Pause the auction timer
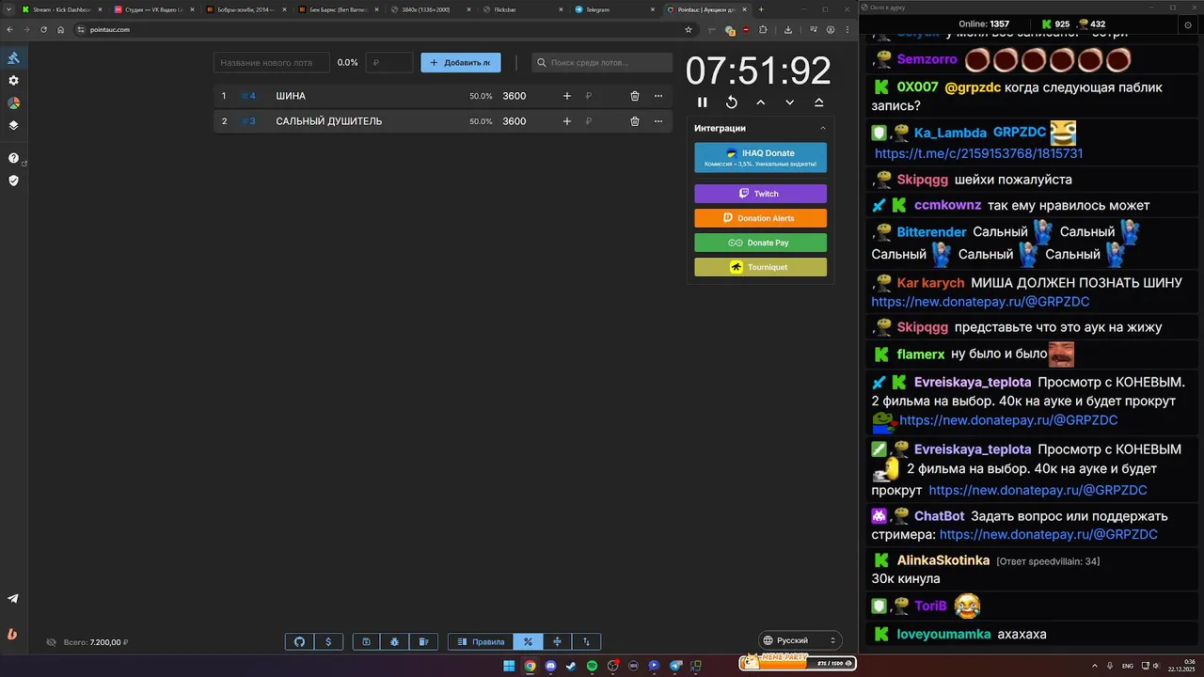This screenshot has height=677, width=1204. tap(702, 102)
